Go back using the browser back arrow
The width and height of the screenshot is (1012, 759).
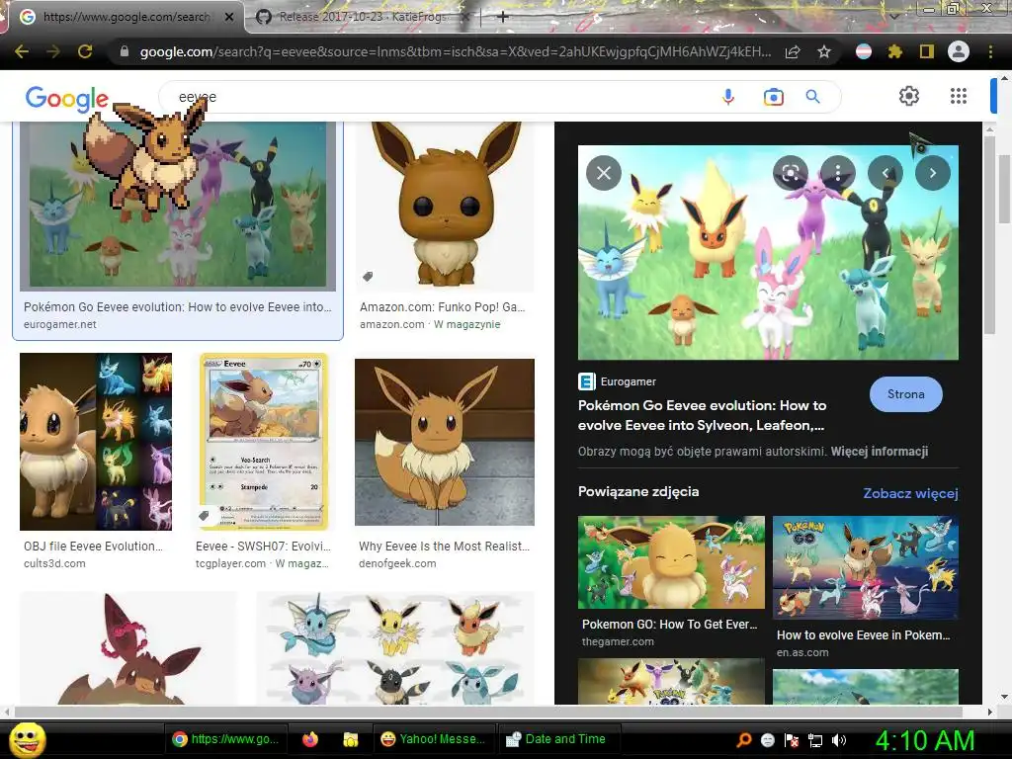pyautogui.click(x=22, y=51)
